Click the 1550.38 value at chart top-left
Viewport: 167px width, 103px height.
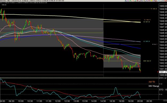click(x=4, y=5)
